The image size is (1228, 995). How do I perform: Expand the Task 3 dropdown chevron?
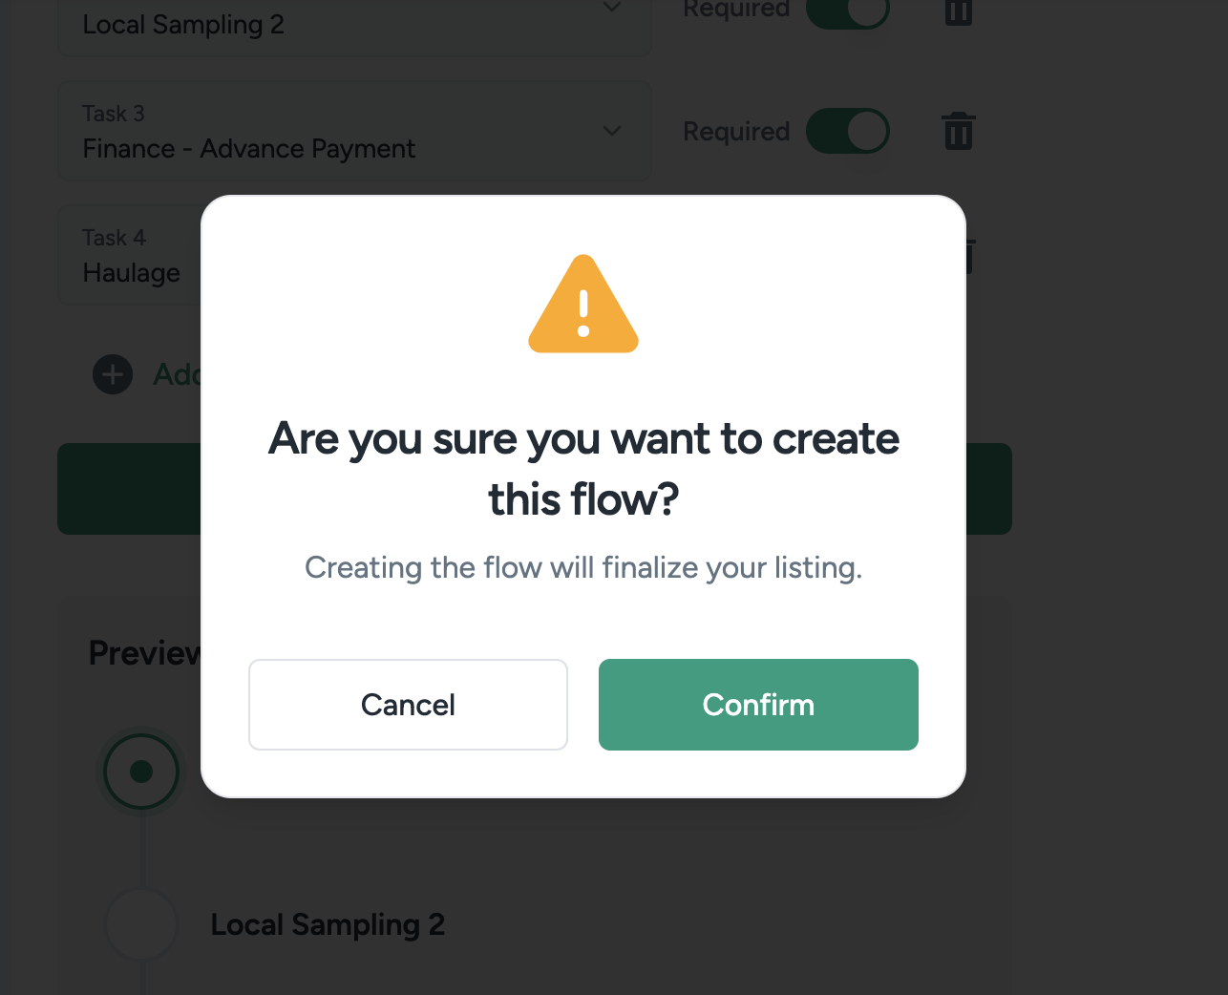point(612,131)
